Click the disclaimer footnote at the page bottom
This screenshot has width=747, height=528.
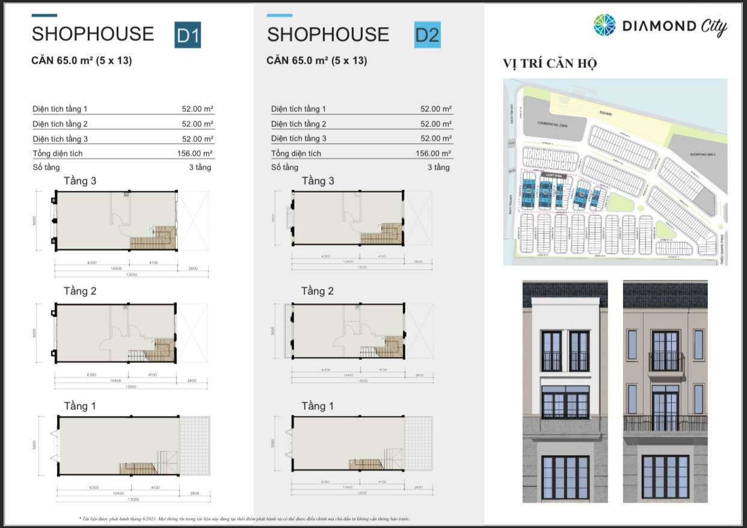click(x=244, y=518)
